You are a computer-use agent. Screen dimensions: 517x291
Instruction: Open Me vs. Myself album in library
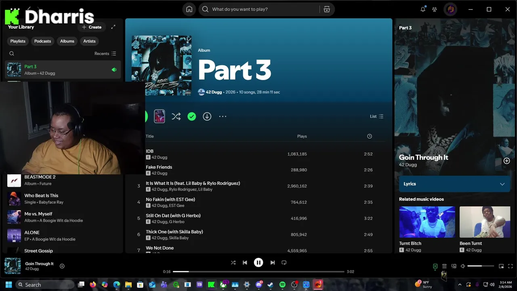(x=63, y=217)
